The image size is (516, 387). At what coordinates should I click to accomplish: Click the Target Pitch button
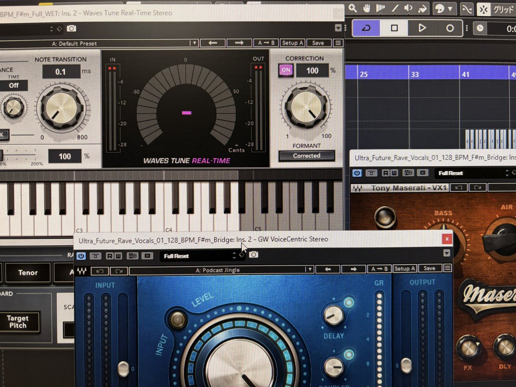(18, 322)
